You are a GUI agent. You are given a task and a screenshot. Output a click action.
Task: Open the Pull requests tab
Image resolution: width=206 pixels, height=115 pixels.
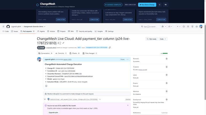[28, 31]
